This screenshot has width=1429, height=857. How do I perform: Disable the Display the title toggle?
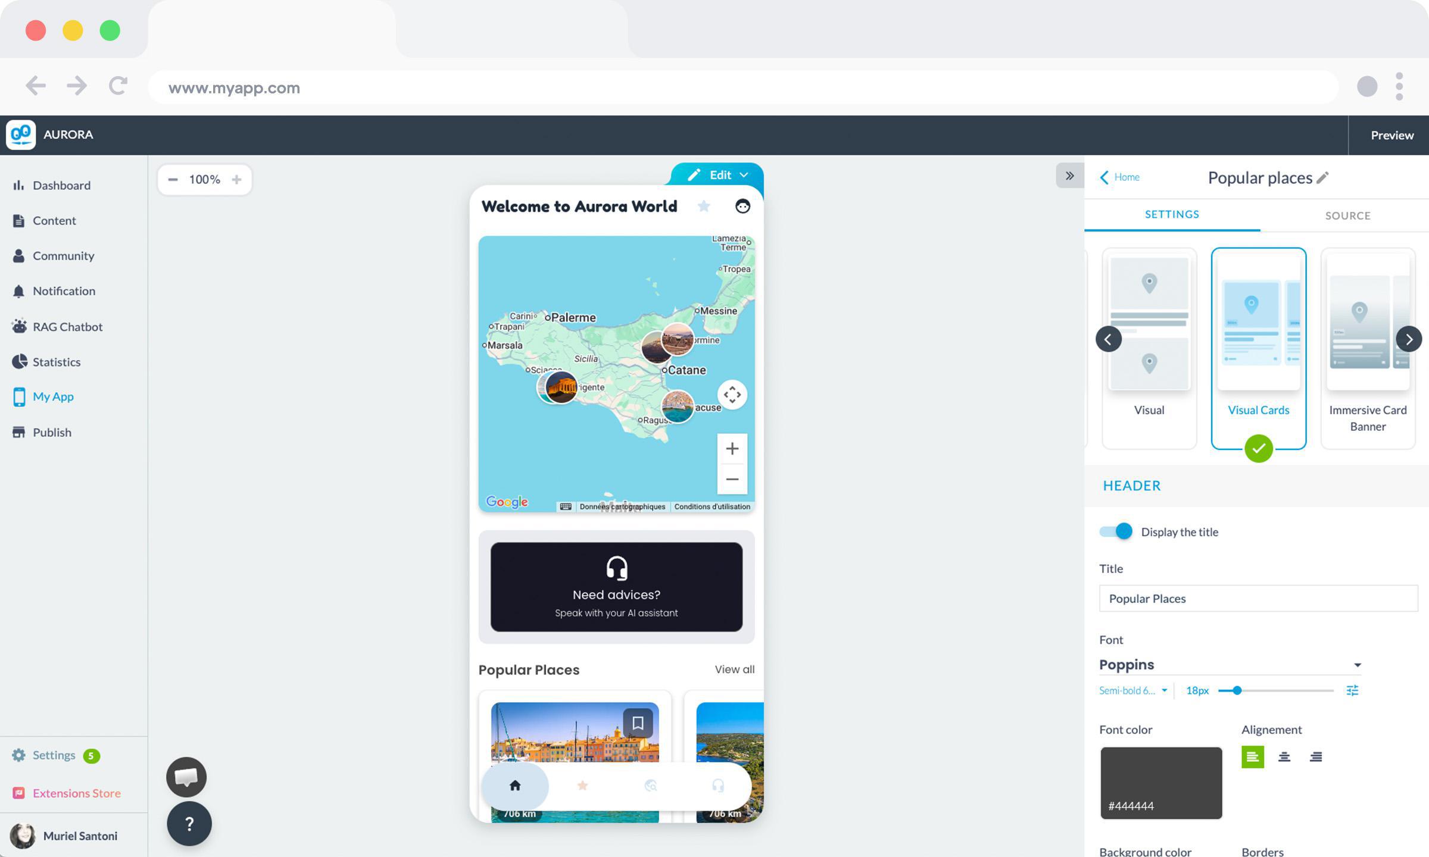[1116, 531]
